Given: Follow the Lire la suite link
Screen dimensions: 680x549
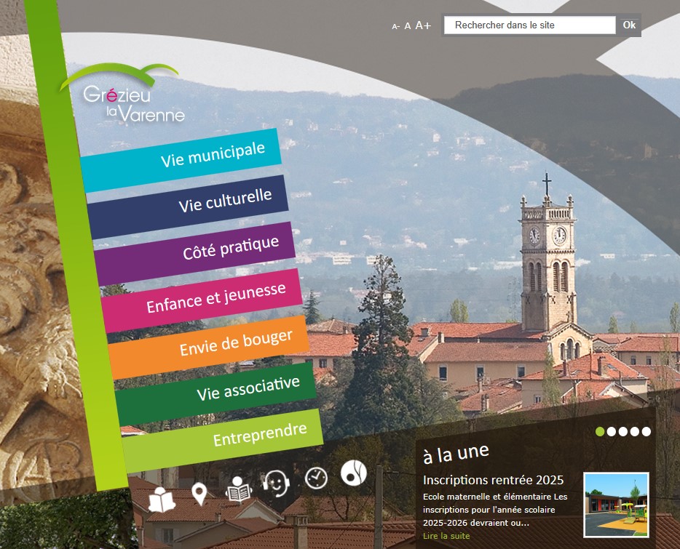Looking at the screenshot, I should pyautogui.click(x=446, y=536).
